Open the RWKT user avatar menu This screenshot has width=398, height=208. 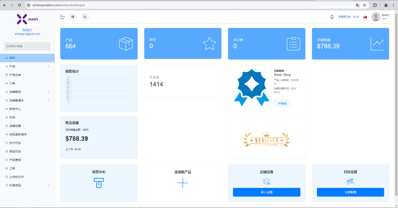(x=376, y=17)
